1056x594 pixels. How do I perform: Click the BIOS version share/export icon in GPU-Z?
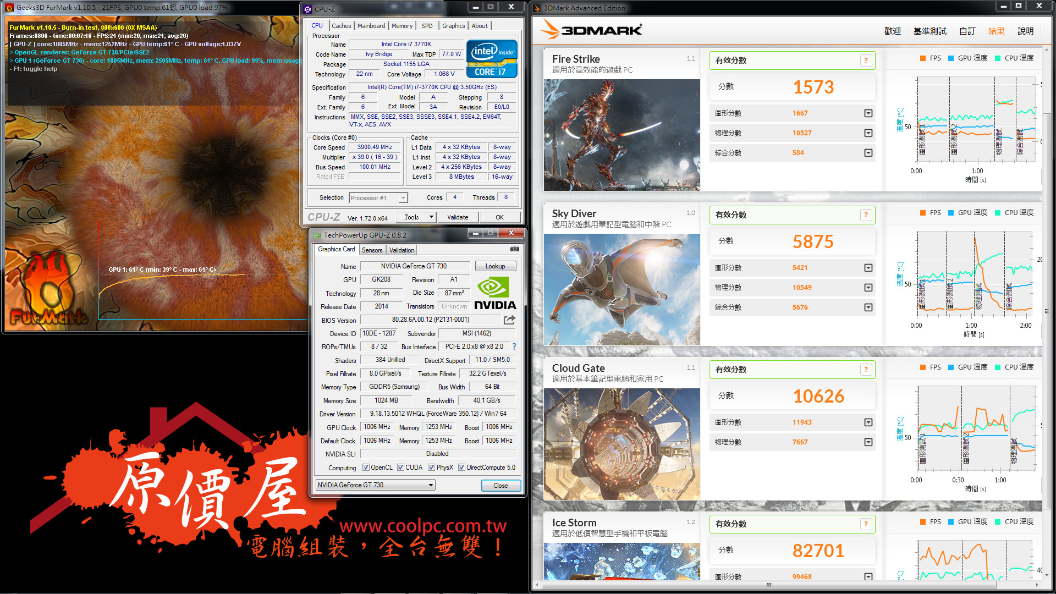coord(509,320)
